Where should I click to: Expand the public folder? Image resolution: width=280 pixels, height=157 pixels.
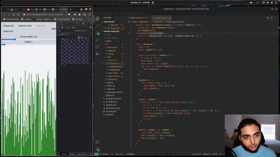coord(108,41)
